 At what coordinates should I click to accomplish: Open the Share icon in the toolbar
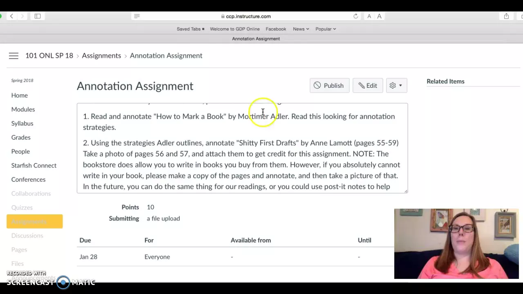point(506,16)
